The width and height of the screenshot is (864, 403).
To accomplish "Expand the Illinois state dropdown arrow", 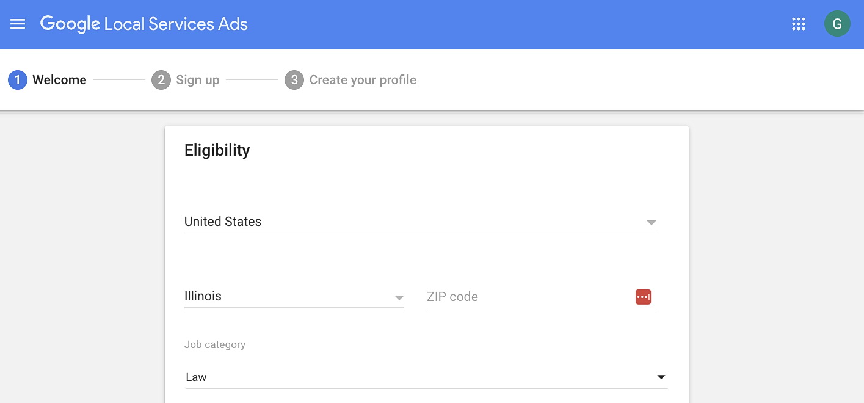I will [399, 298].
